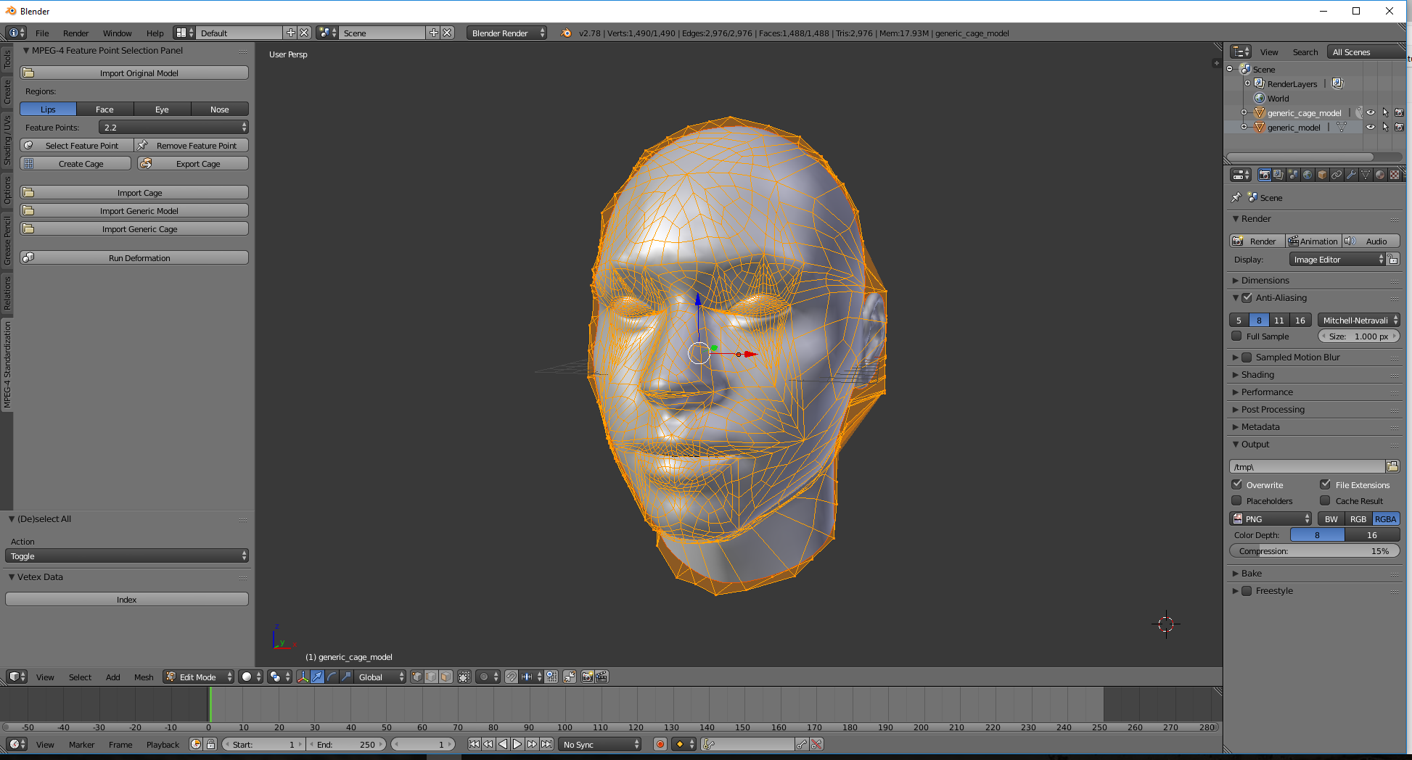Switch to the Face region tab
Image resolution: width=1412 pixels, height=760 pixels.
(104, 110)
